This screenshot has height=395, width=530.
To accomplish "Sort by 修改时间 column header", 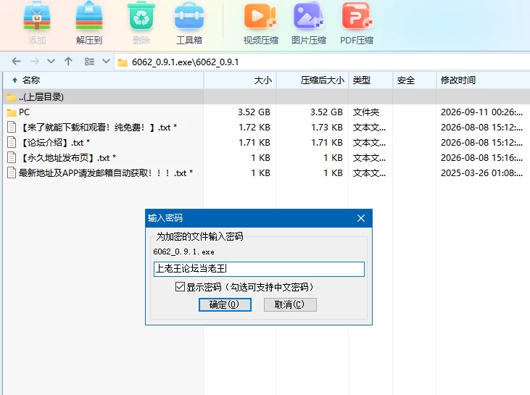I will pyautogui.click(x=484, y=80).
